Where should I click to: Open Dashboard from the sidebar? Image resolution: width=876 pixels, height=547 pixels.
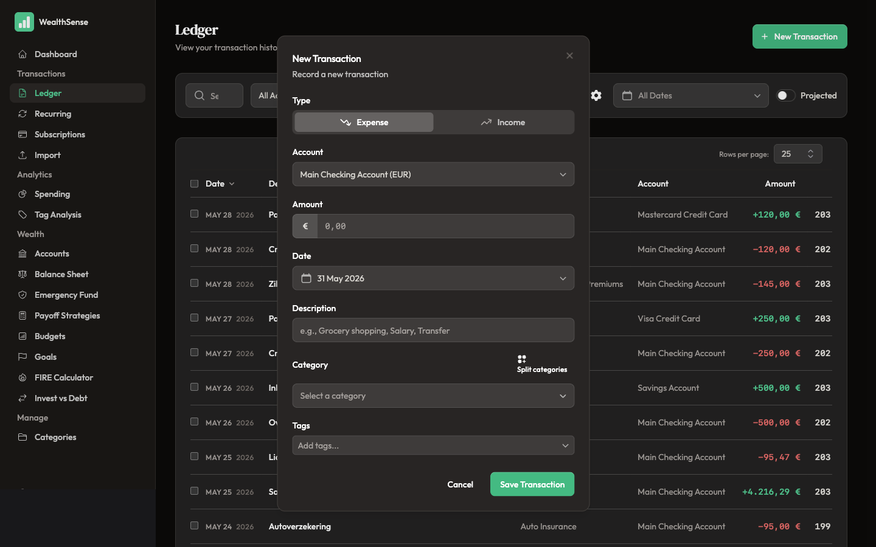[x=77, y=54]
